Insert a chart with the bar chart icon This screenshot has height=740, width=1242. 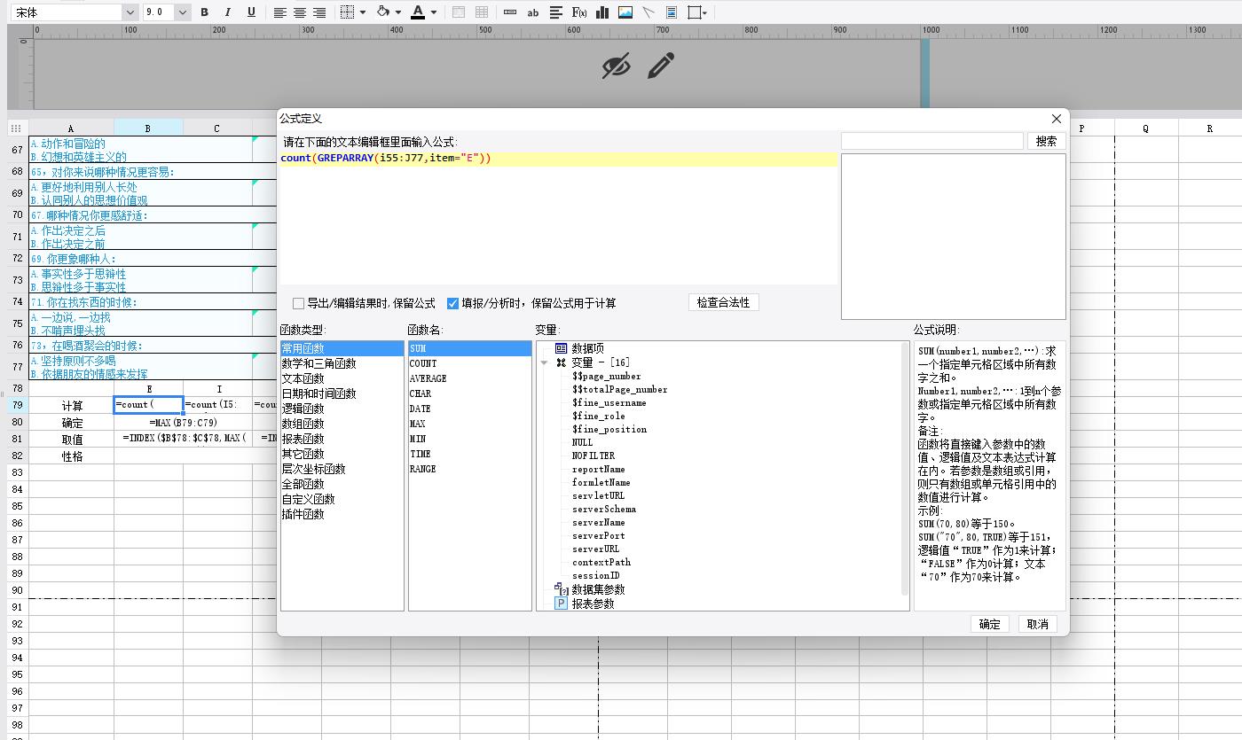tap(602, 12)
